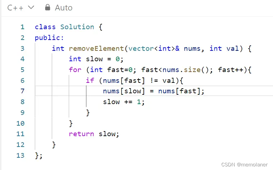Viewport: 273px width, 170px height.
Task: Click line number 2
Action: [22, 38]
